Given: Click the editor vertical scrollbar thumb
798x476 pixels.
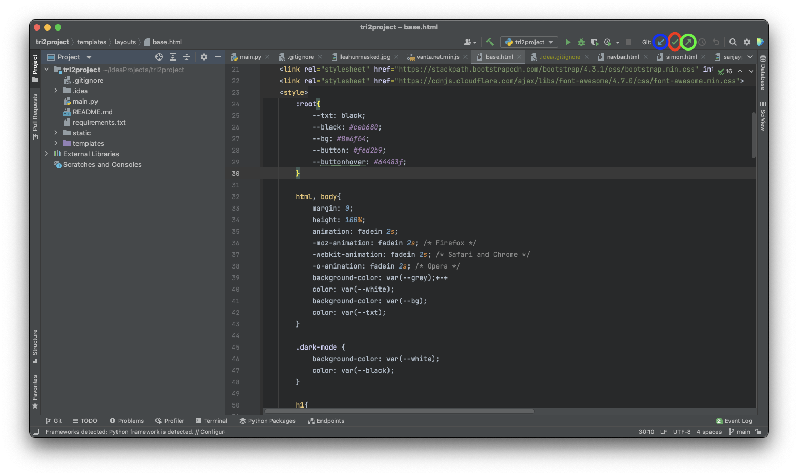Looking at the screenshot, I should pyautogui.click(x=754, y=135).
